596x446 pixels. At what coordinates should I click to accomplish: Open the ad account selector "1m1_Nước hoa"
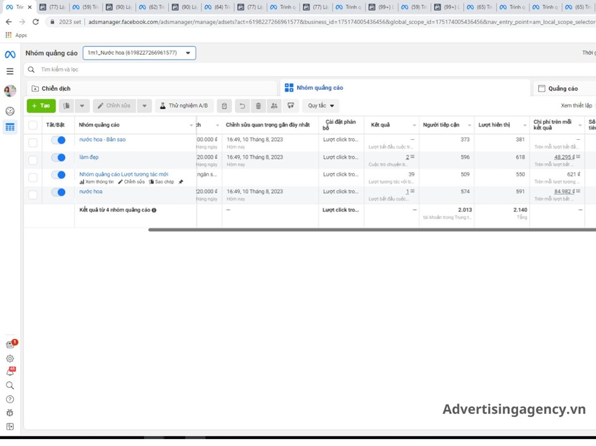click(139, 53)
